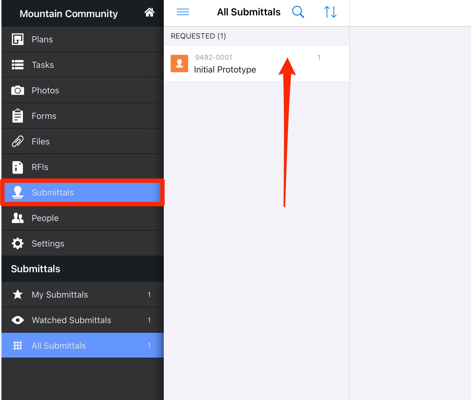Image resolution: width=471 pixels, height=400 pixels.
Task: Open the Plans section
Action: coord(83,39)
